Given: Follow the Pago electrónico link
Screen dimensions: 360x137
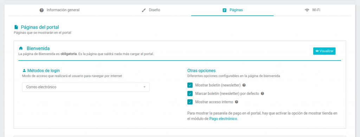Looking at the screenshot, I should click(x=223, y=119).
